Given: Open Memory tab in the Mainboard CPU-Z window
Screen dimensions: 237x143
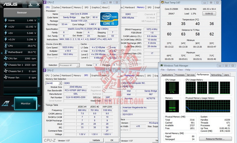Looking at the screenshot, I should pos(140,75).
